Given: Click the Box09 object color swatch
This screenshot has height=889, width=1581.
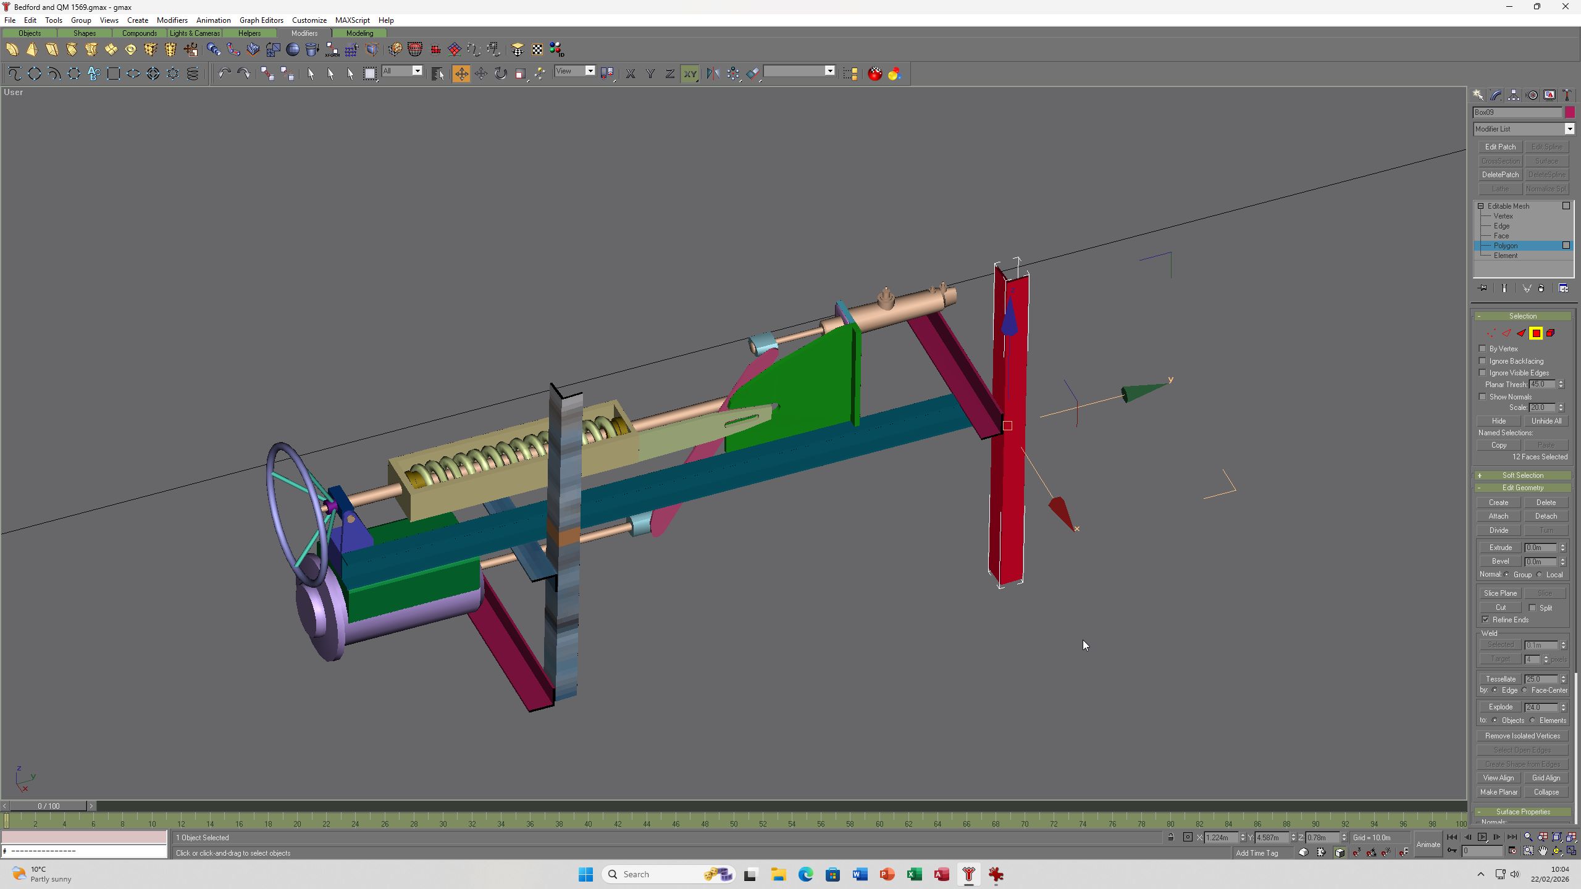Looking at the screenshot, I should point(1569,112).
